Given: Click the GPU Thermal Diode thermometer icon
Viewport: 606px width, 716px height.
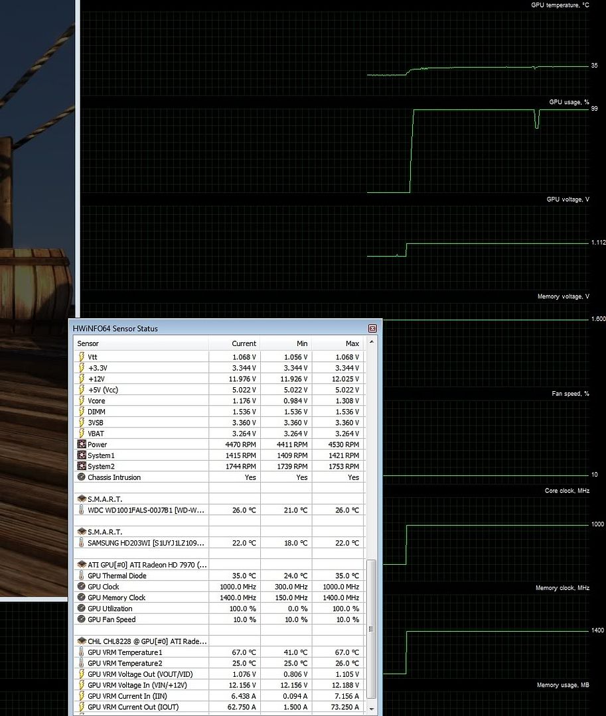Looking at the screenshot, I should (82, 576).
